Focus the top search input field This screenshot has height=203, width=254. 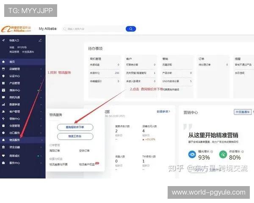point(94,29)
